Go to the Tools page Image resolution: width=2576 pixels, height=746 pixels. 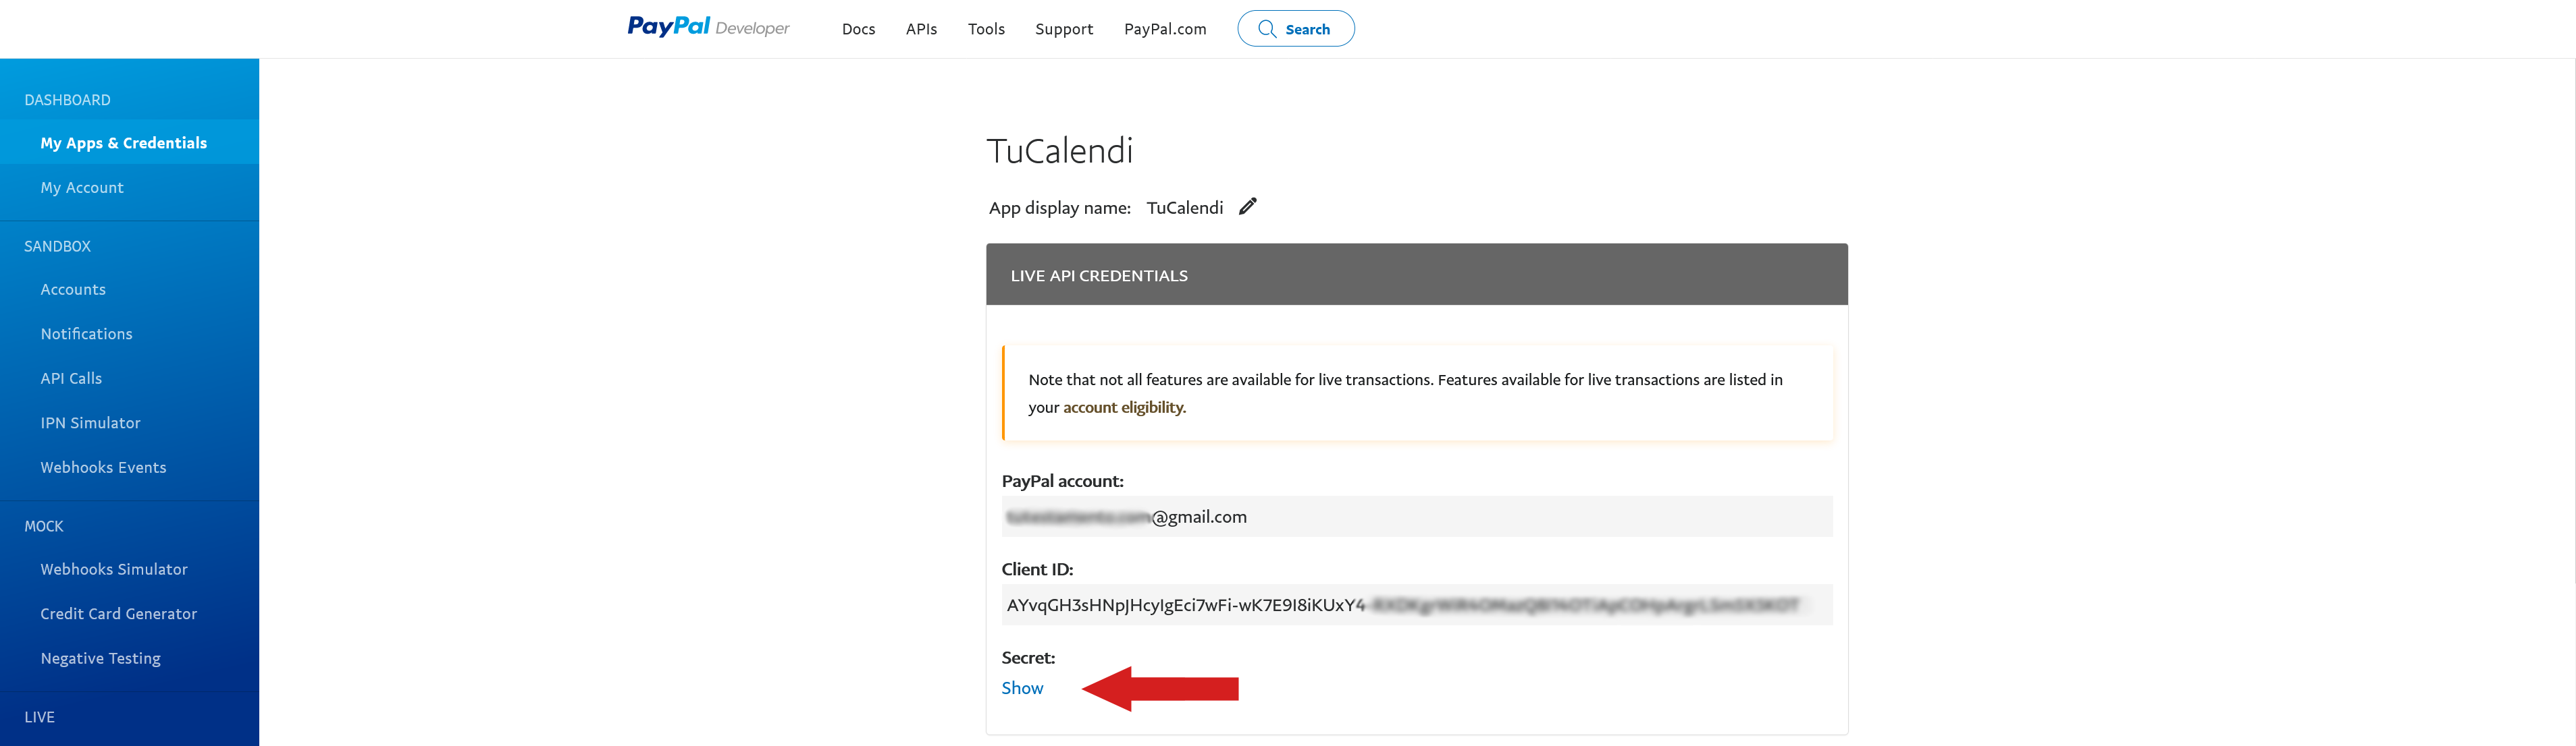(x=986, y=29)
